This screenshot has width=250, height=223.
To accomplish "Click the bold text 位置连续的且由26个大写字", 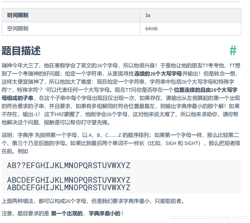I will pos(206,90).
